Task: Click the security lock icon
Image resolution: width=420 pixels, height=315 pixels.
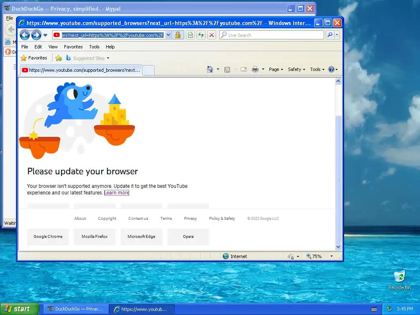Action: 178,35
